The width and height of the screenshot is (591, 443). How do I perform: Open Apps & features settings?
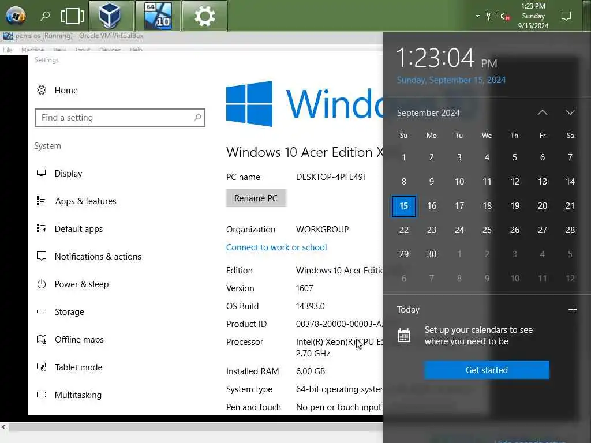point(77,201)
